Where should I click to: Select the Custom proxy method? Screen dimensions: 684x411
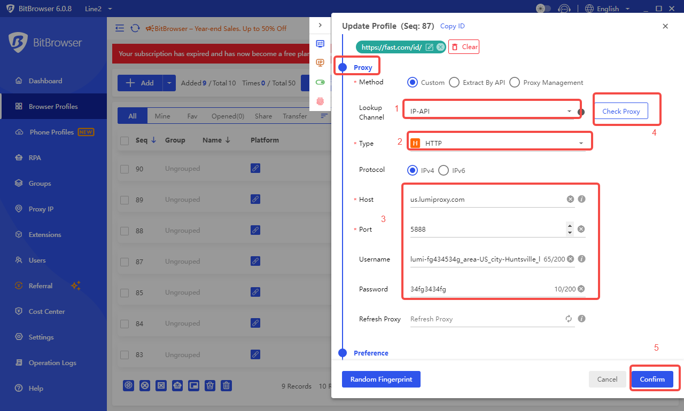pos(412,82)
